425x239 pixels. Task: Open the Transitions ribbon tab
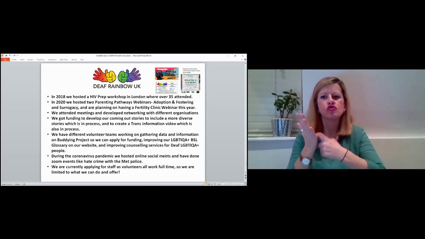(x=41, y=60)
